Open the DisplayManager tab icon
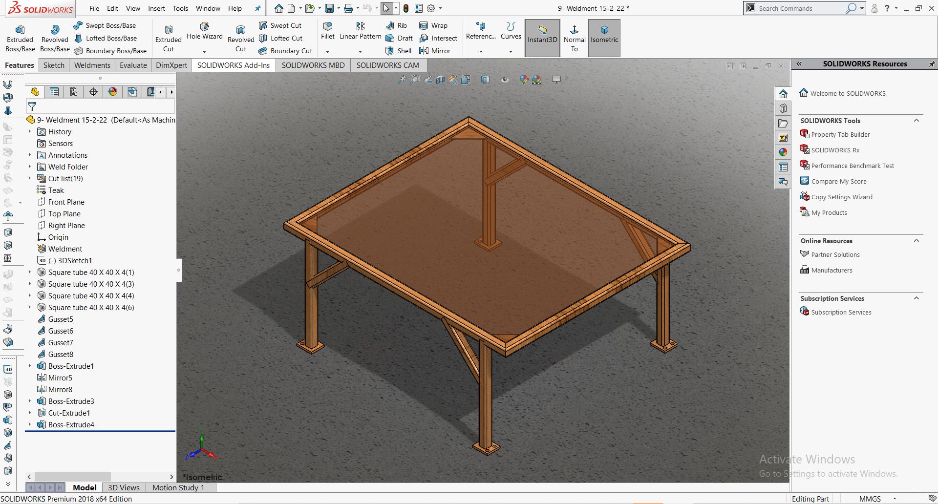Viewport: 938px width, 504px height. pyautogui.click(x=113, y=92)
